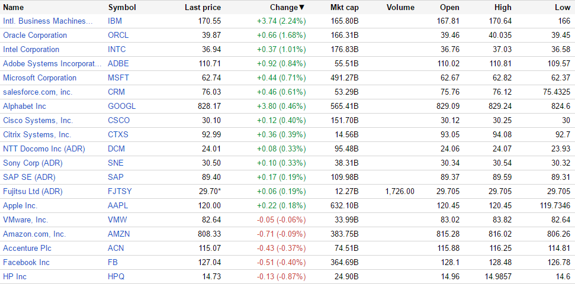
Task: Open the Apple Inc. company link
Action: pos(20,206)
